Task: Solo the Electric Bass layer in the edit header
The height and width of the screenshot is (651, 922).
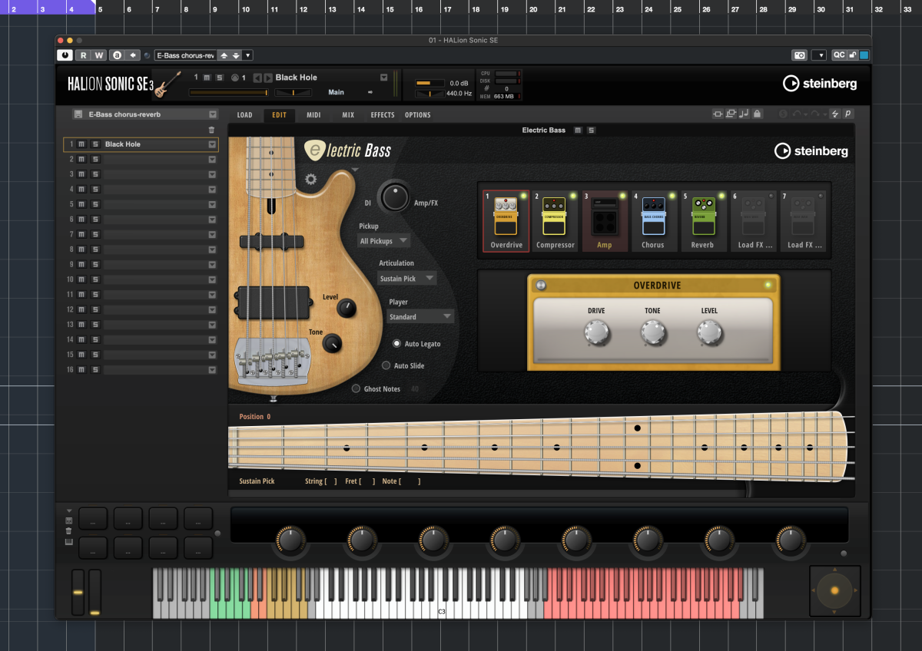Action: tap(591, 131)
